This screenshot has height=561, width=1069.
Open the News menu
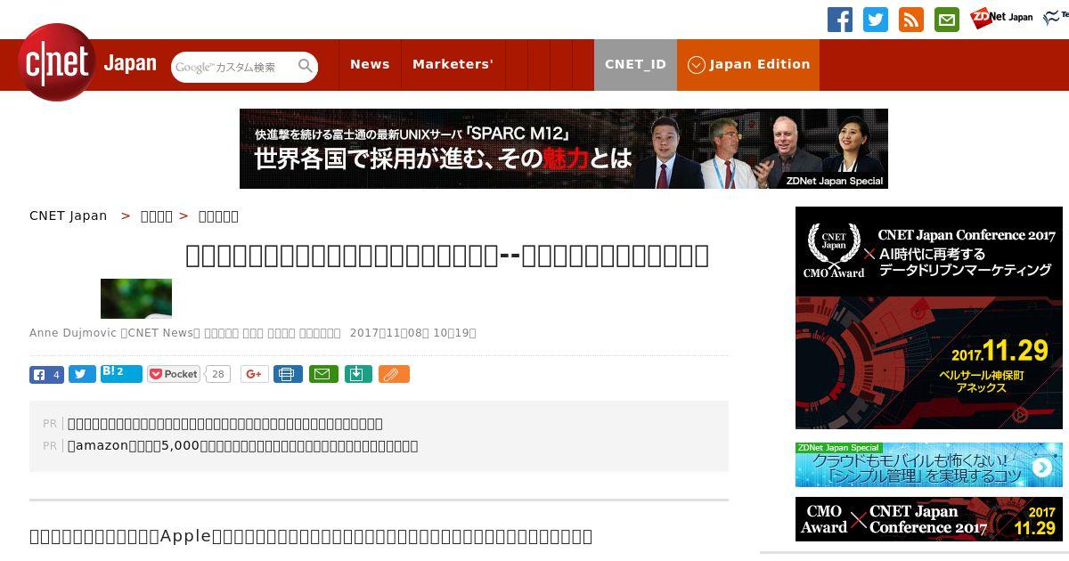(370, 64)
